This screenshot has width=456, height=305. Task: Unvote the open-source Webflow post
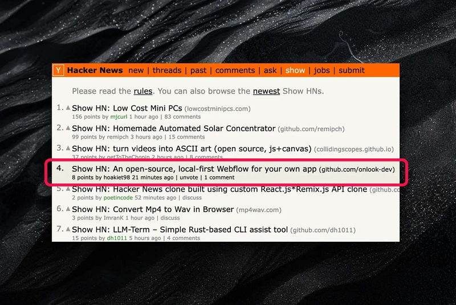[189, 178]
